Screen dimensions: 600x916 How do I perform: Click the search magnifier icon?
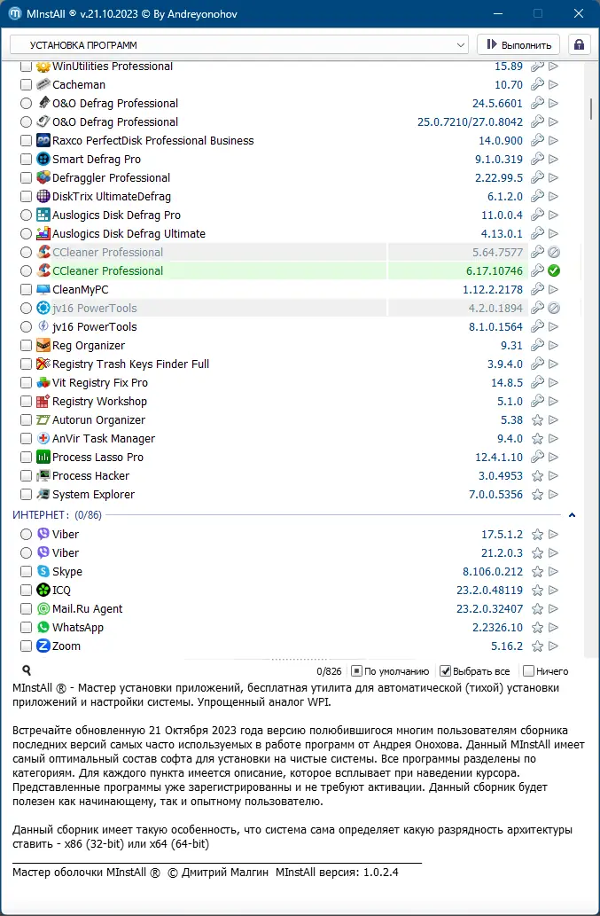[27, 670]
